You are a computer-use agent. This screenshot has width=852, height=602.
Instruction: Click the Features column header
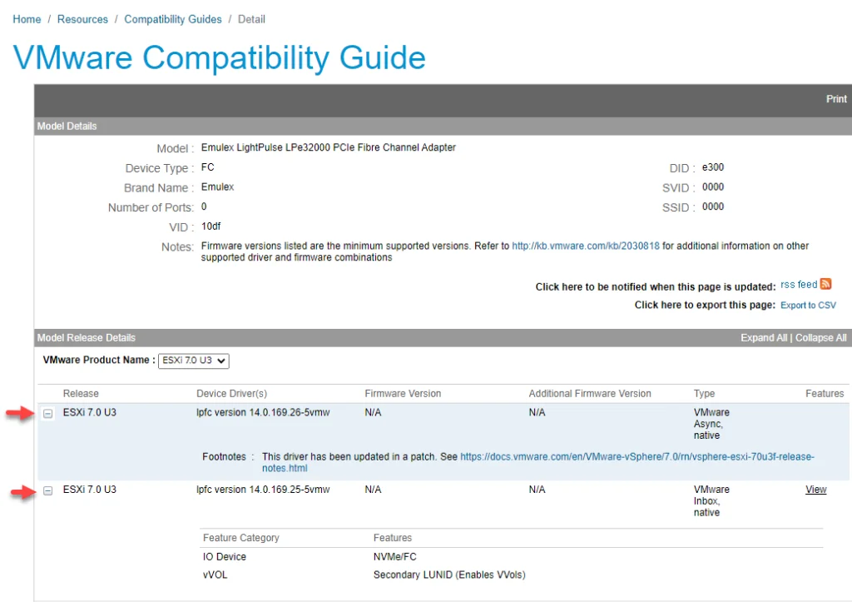point(825,394)
